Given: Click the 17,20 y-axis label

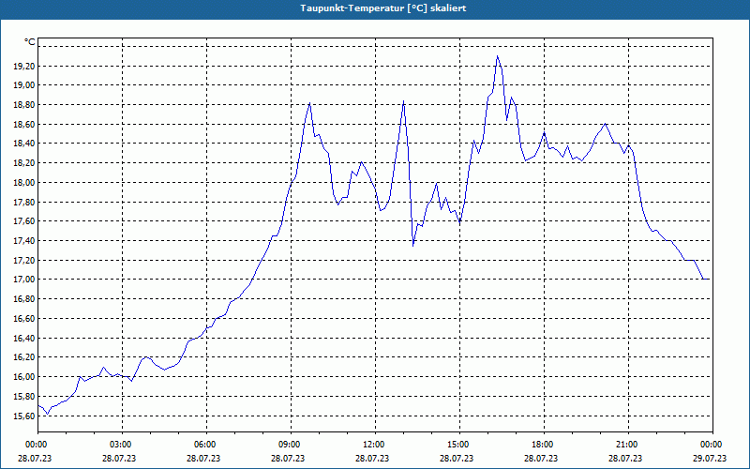Looking at the screenshot, I should [25, 261].
